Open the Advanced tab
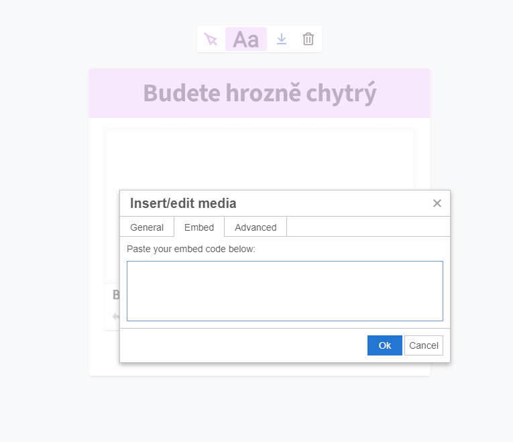Viewport: 513px width, 442px height. [255, 227]
